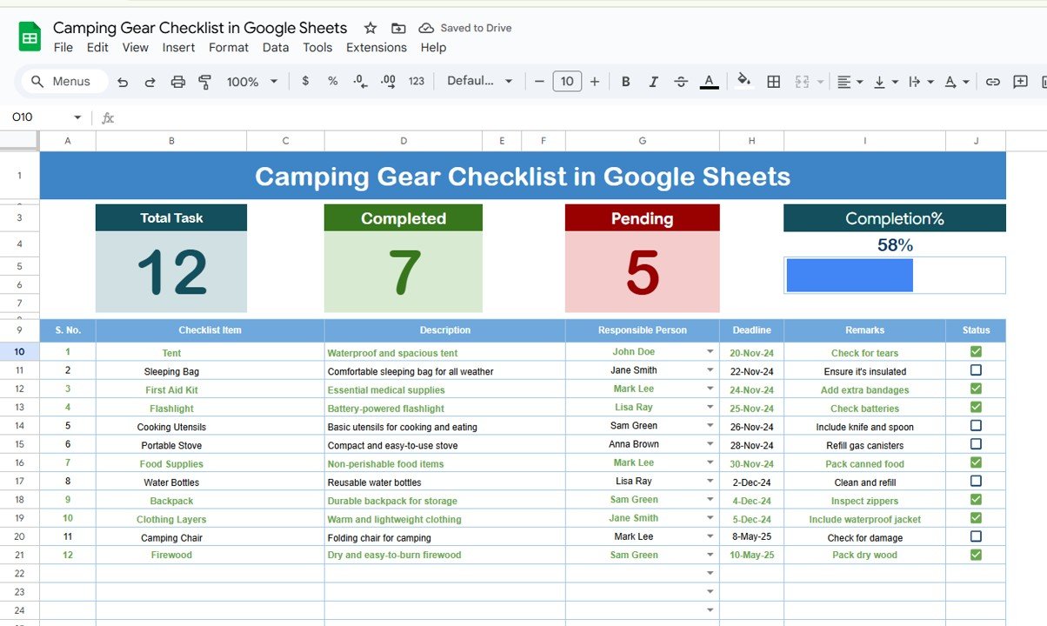Click the print icon
The width and height of the screenshot is (1047, 626).
click(x=178, y=82)
